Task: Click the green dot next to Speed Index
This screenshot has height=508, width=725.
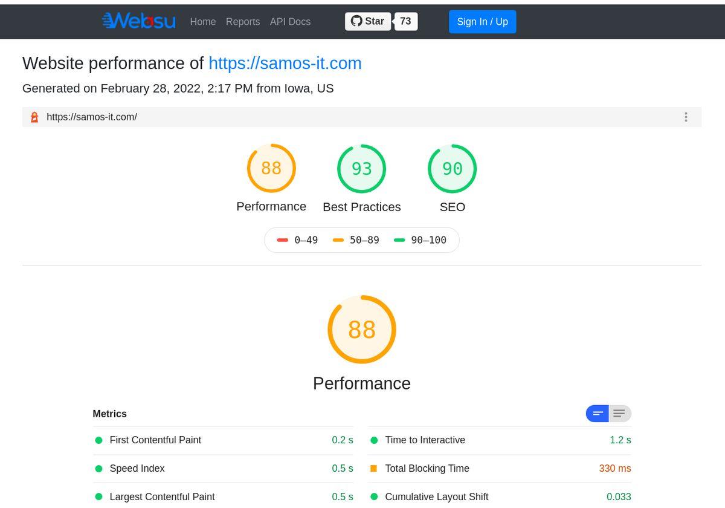Action: point(98,469)
